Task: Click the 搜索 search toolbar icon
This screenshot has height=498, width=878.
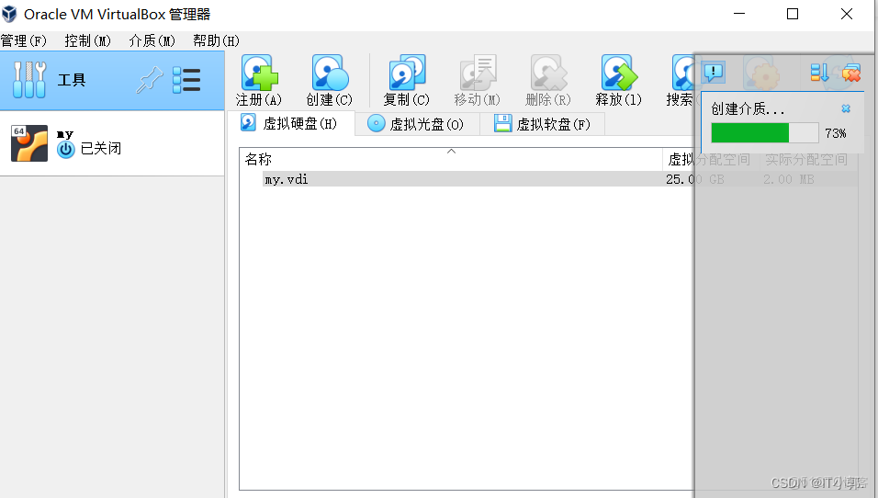Action: tap(682, 73)
